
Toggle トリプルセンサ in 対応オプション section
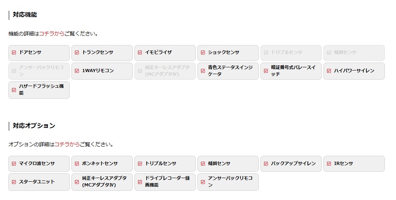[x=140, y=164]
